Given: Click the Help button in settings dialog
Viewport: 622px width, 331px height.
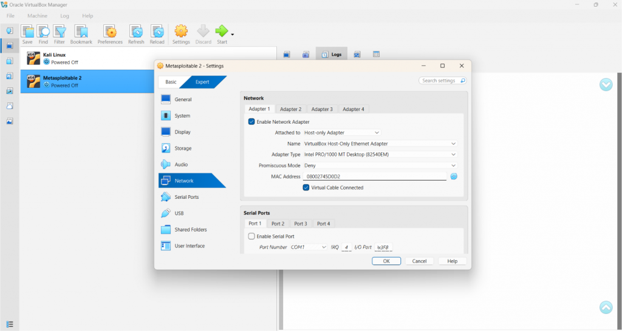Looking at the screenshot, I should tap(452, 261).
